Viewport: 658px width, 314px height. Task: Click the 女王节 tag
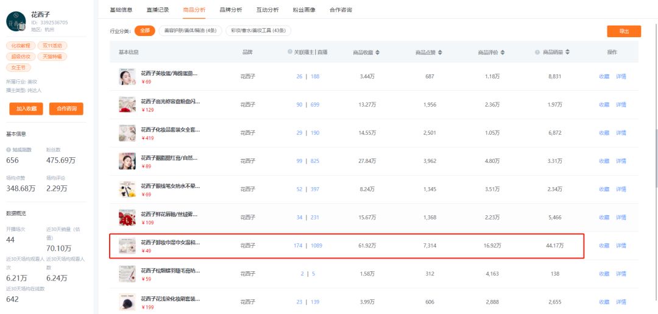[18, 68]
